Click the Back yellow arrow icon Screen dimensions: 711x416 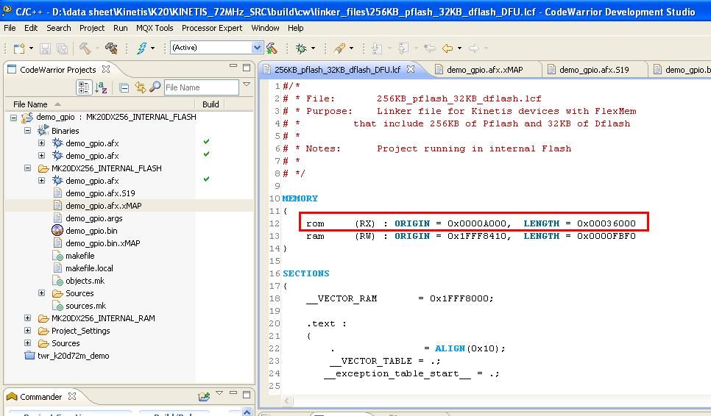click(448, 48)
